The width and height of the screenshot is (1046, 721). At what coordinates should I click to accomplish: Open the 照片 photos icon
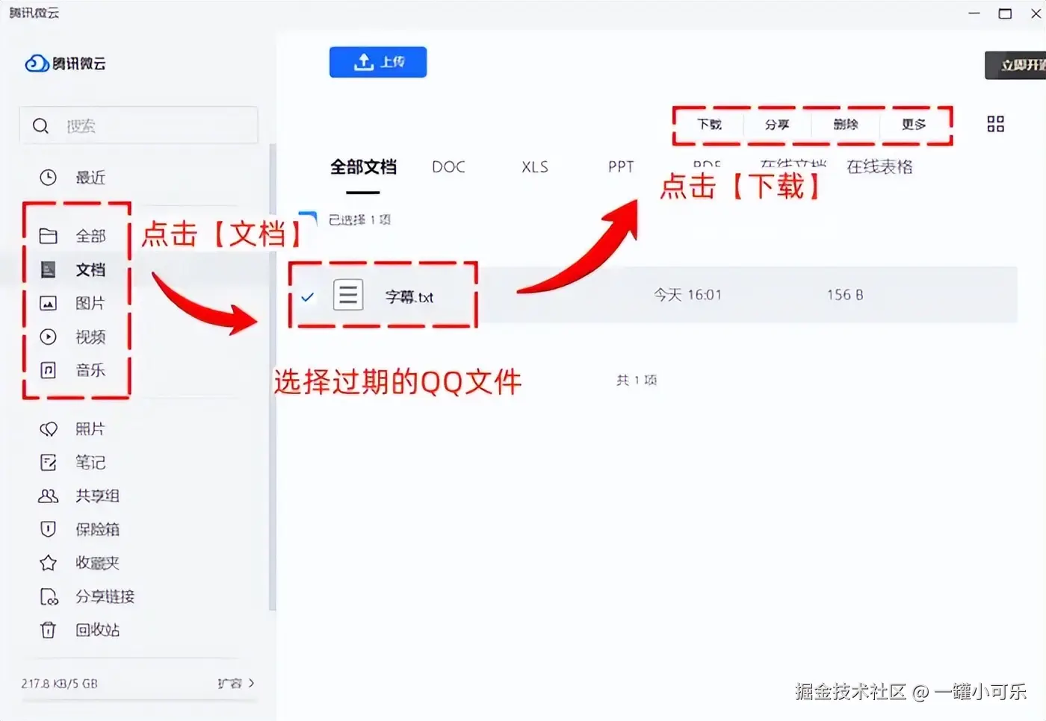point(48,429)
